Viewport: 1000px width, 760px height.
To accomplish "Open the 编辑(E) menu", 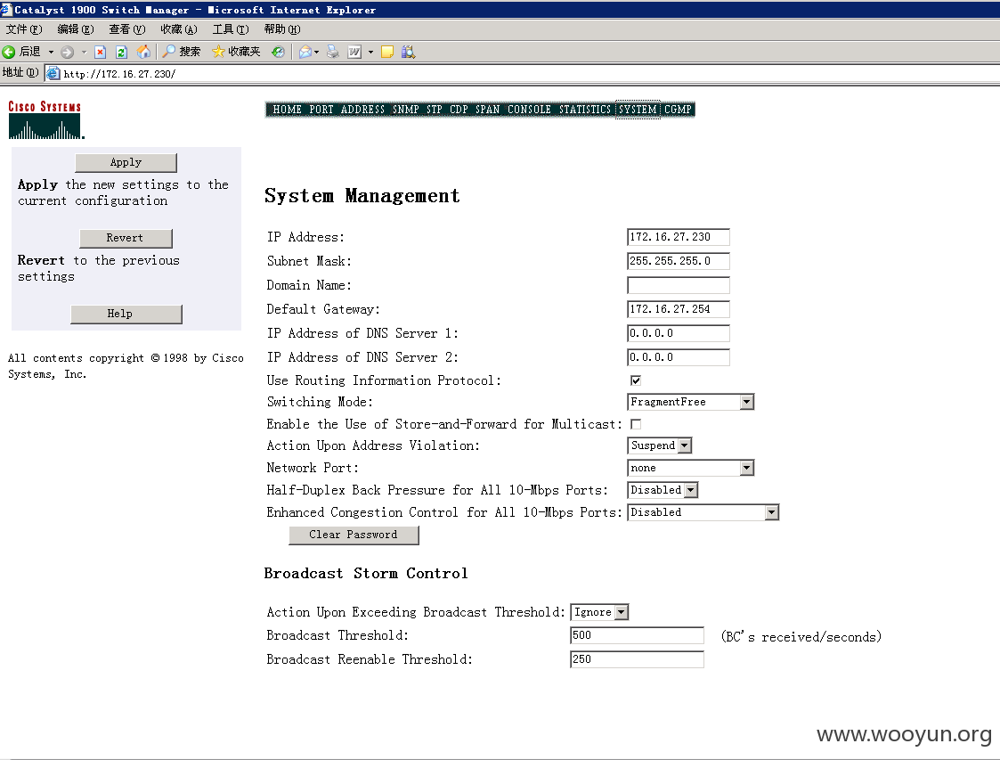I will (76, 29).
